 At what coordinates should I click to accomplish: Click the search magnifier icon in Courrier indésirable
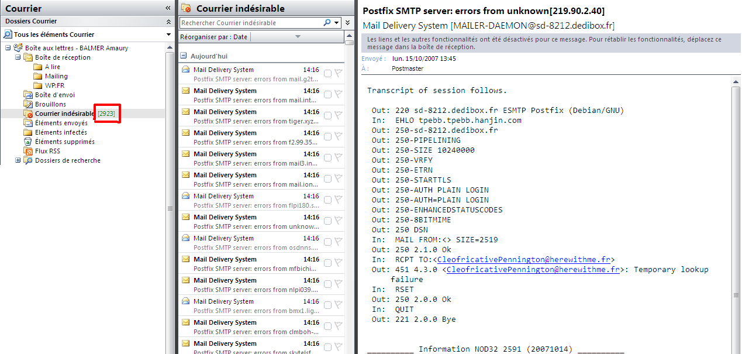tap(327, 23)
